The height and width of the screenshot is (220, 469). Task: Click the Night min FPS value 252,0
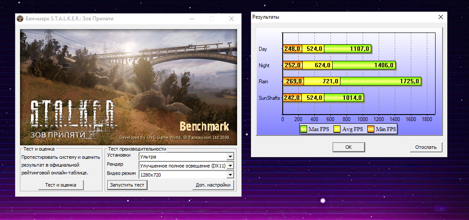point(292,65)
